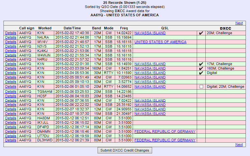The width and height of the screenshot is (250, 156).
Task: Click the checkmark next to Digital credit
Action: pyautogui.click(x=201, y=73)
